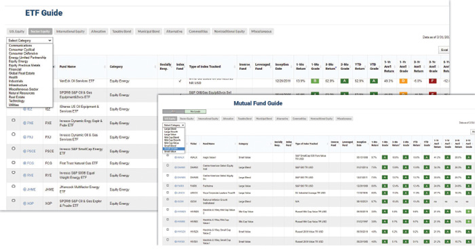Open the Commodities tab in ETF Guide
The height and width of the screenshot is (249, 475).
pyautogui.click(x=198, y=31)
